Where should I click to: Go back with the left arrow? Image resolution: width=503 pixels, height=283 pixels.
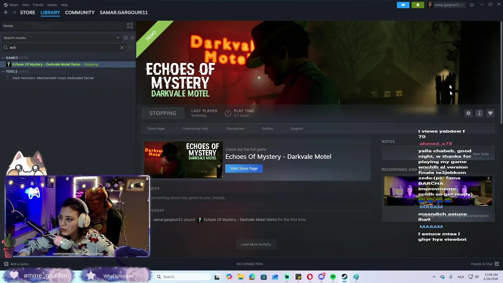[x=6, y=13]
